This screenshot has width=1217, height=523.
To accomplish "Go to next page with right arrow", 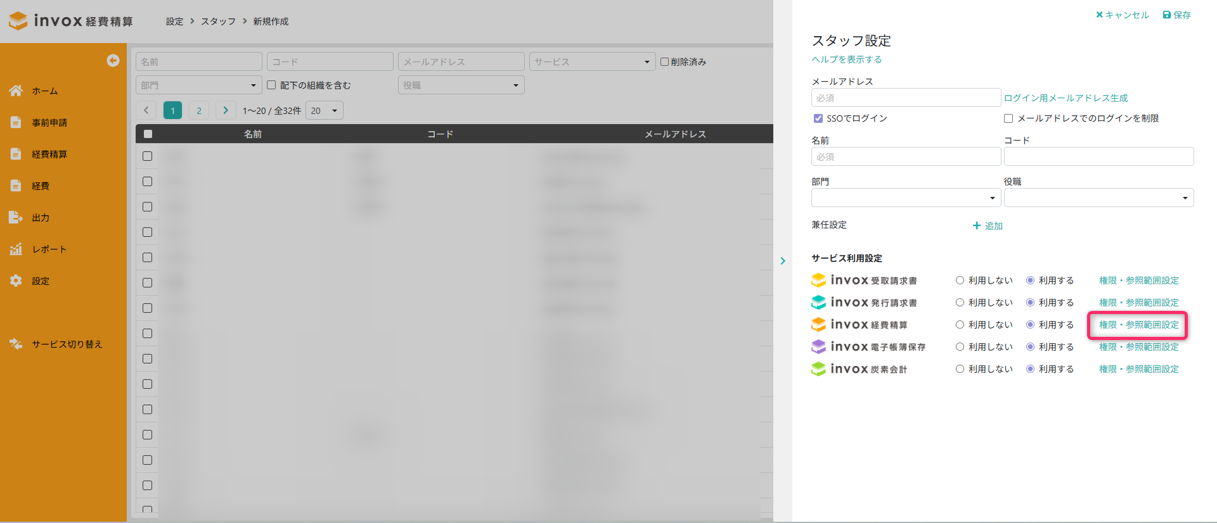I will pos(226,110).
